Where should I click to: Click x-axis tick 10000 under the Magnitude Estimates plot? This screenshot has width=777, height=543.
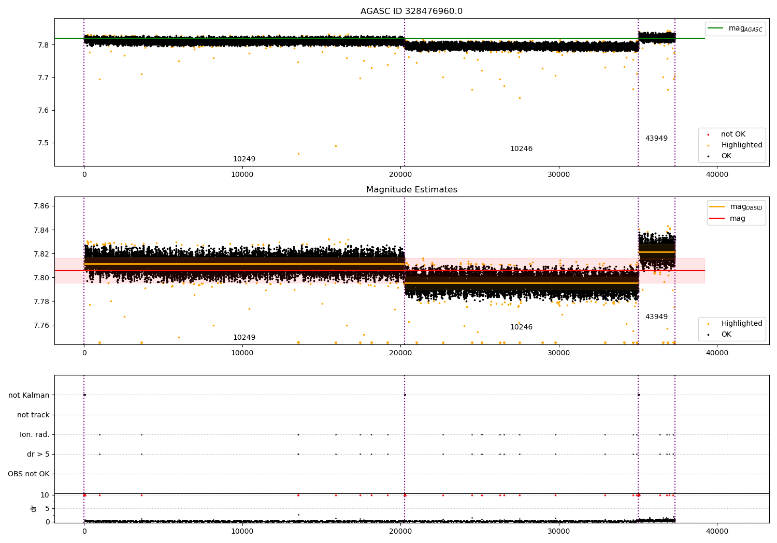pyautogui.click(x=242, y=353)
